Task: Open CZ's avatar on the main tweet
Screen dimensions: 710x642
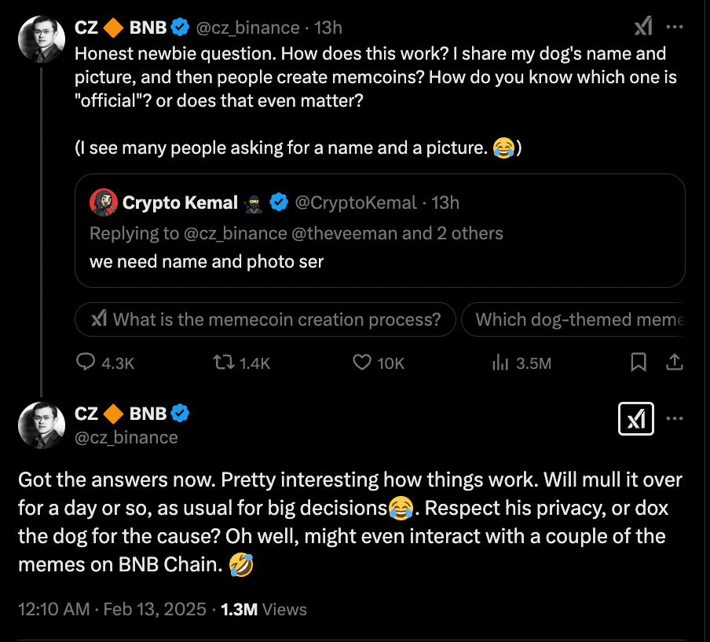Action: pos(42,425)
